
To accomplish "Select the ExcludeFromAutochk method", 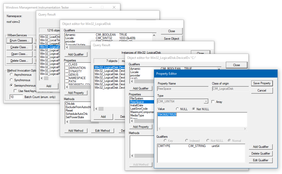I will click(78, 107).
